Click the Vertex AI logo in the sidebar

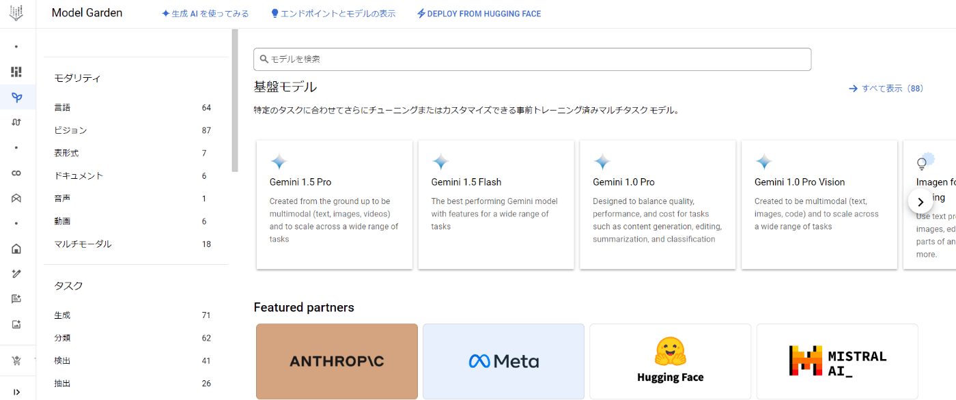click(x=16, y=13)
